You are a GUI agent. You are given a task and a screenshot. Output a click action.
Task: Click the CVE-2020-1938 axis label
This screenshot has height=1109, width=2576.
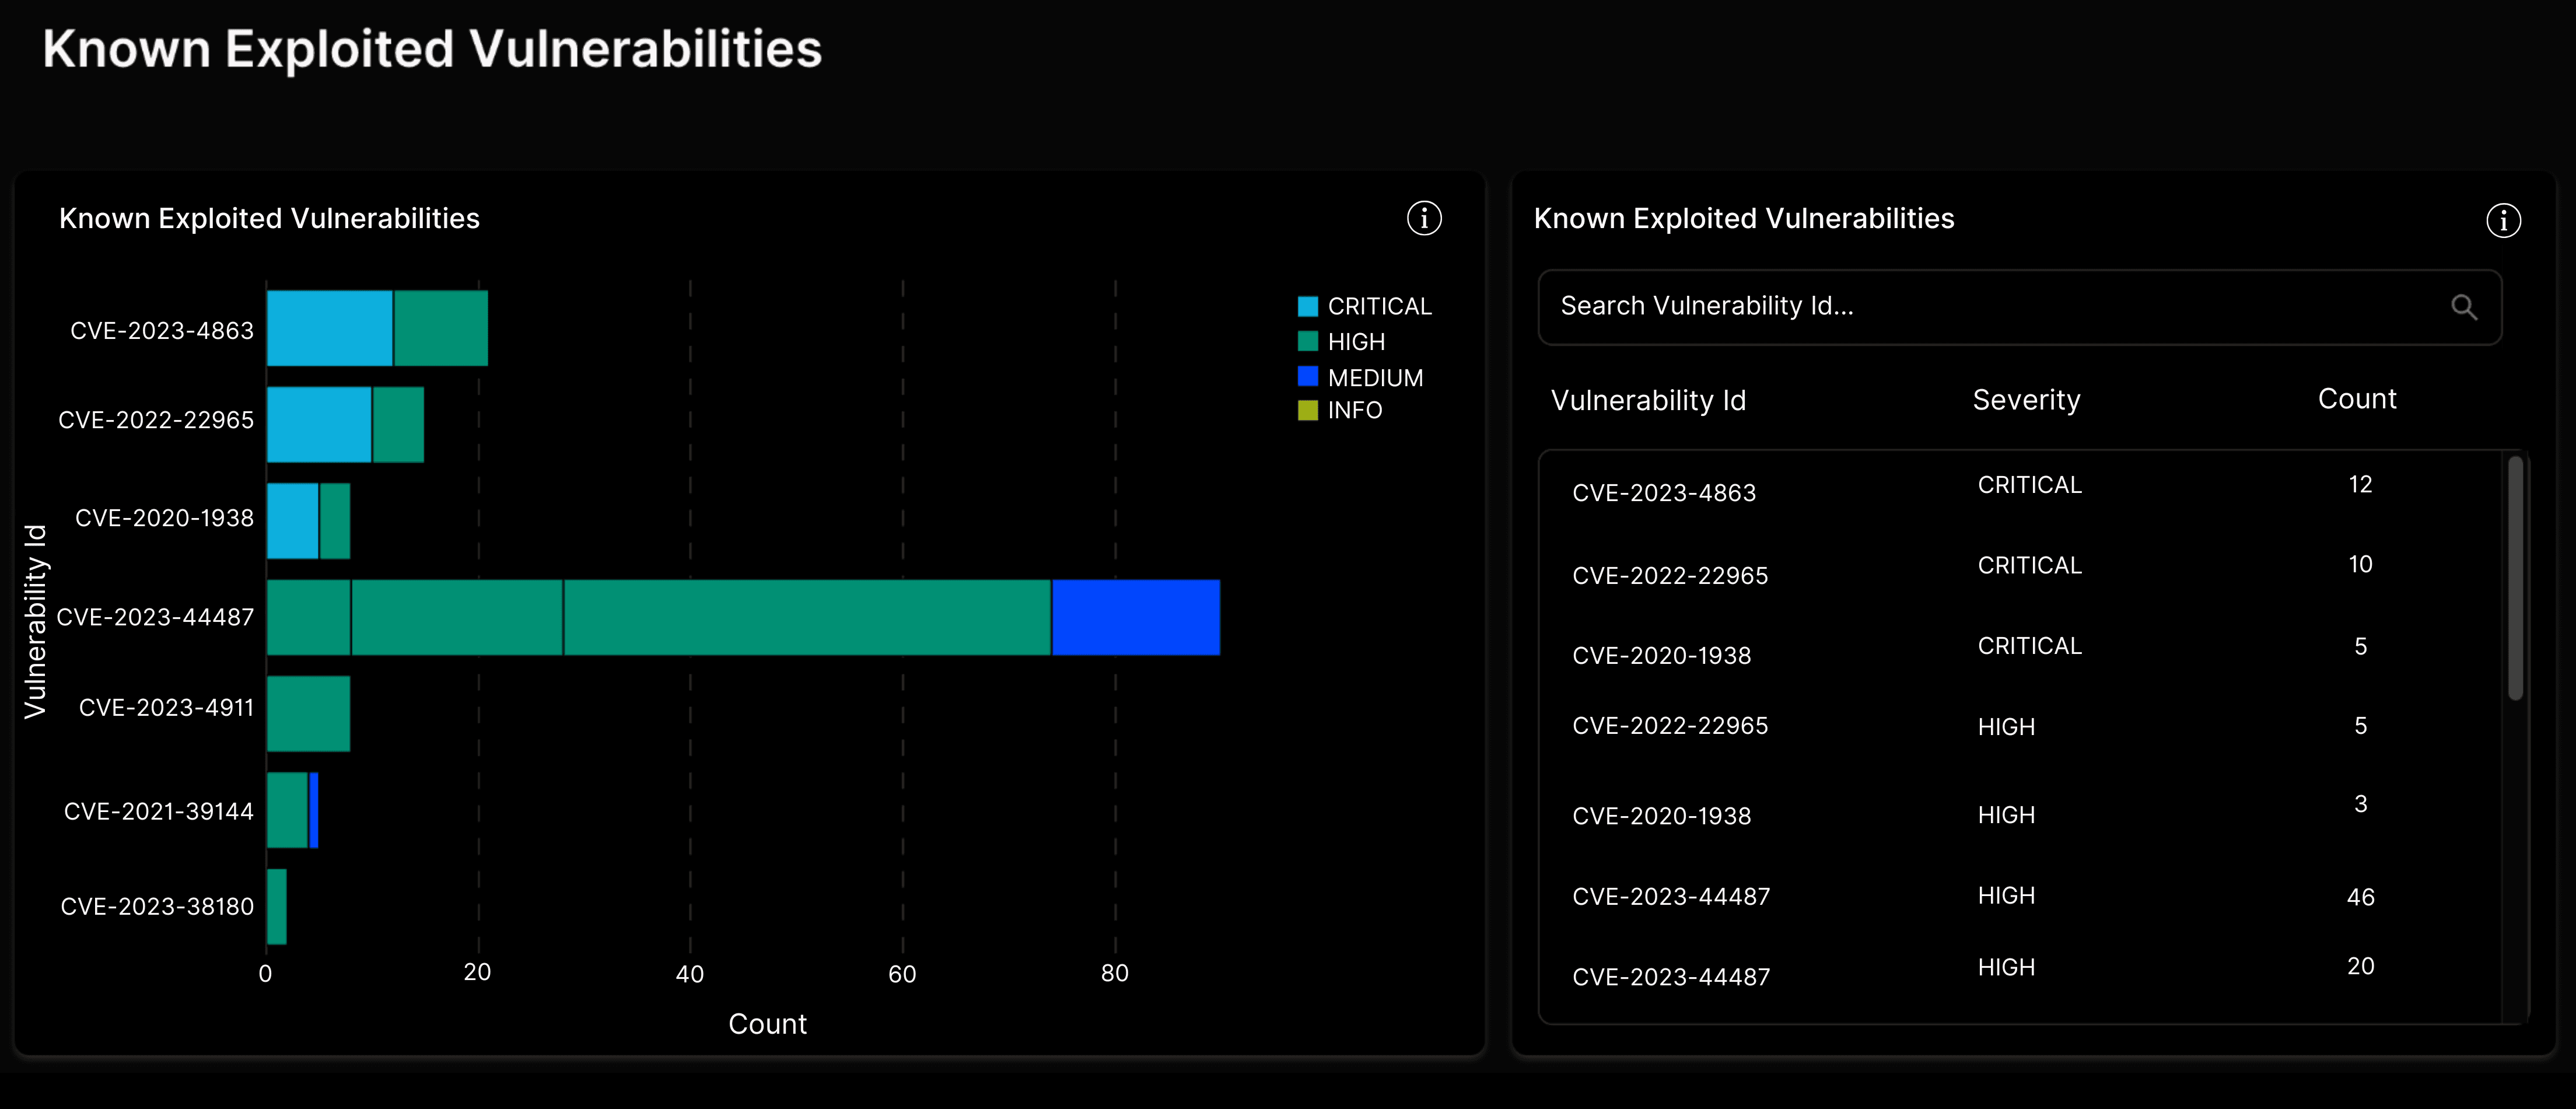(x=163, y=518)
